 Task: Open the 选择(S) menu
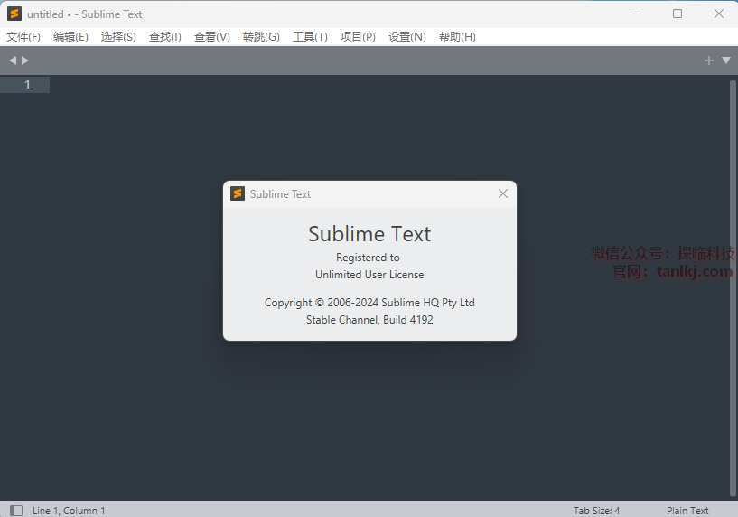click(118, 37)
